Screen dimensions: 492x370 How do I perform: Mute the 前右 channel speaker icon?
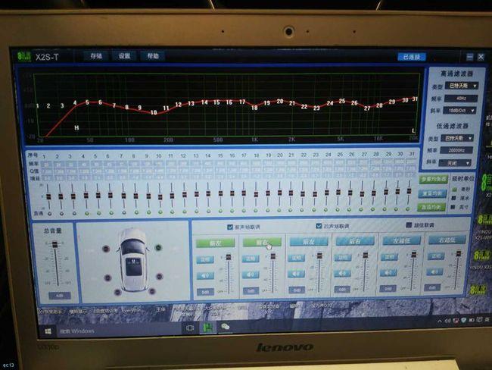pos(251,274)
